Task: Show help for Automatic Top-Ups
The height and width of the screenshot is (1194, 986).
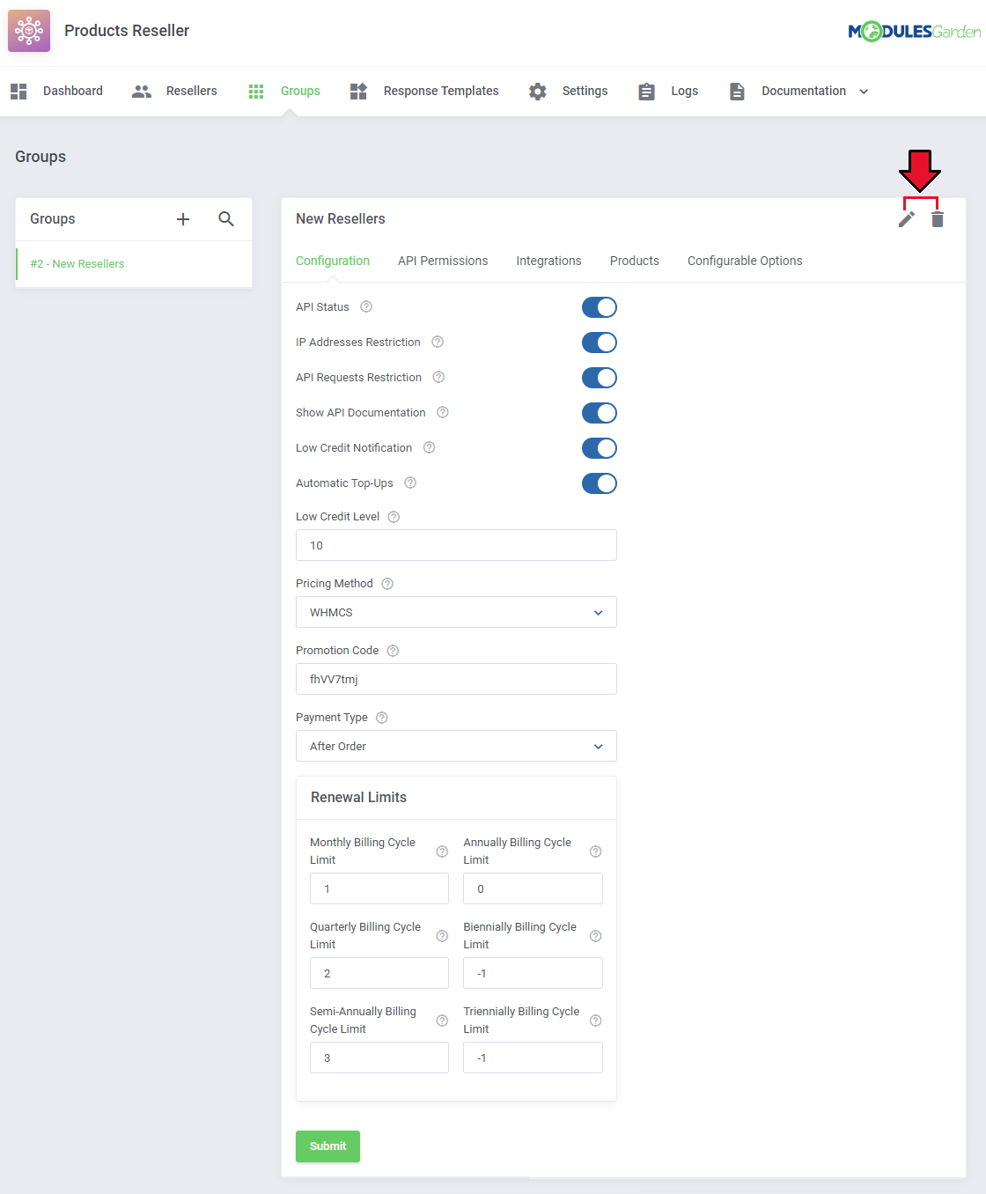Action: [410, 483]
